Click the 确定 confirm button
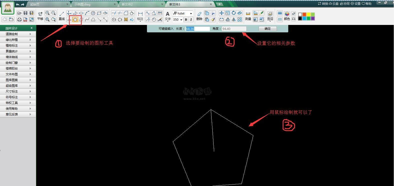The height and width of the screenshot is (186, 394). click(268, 29)
